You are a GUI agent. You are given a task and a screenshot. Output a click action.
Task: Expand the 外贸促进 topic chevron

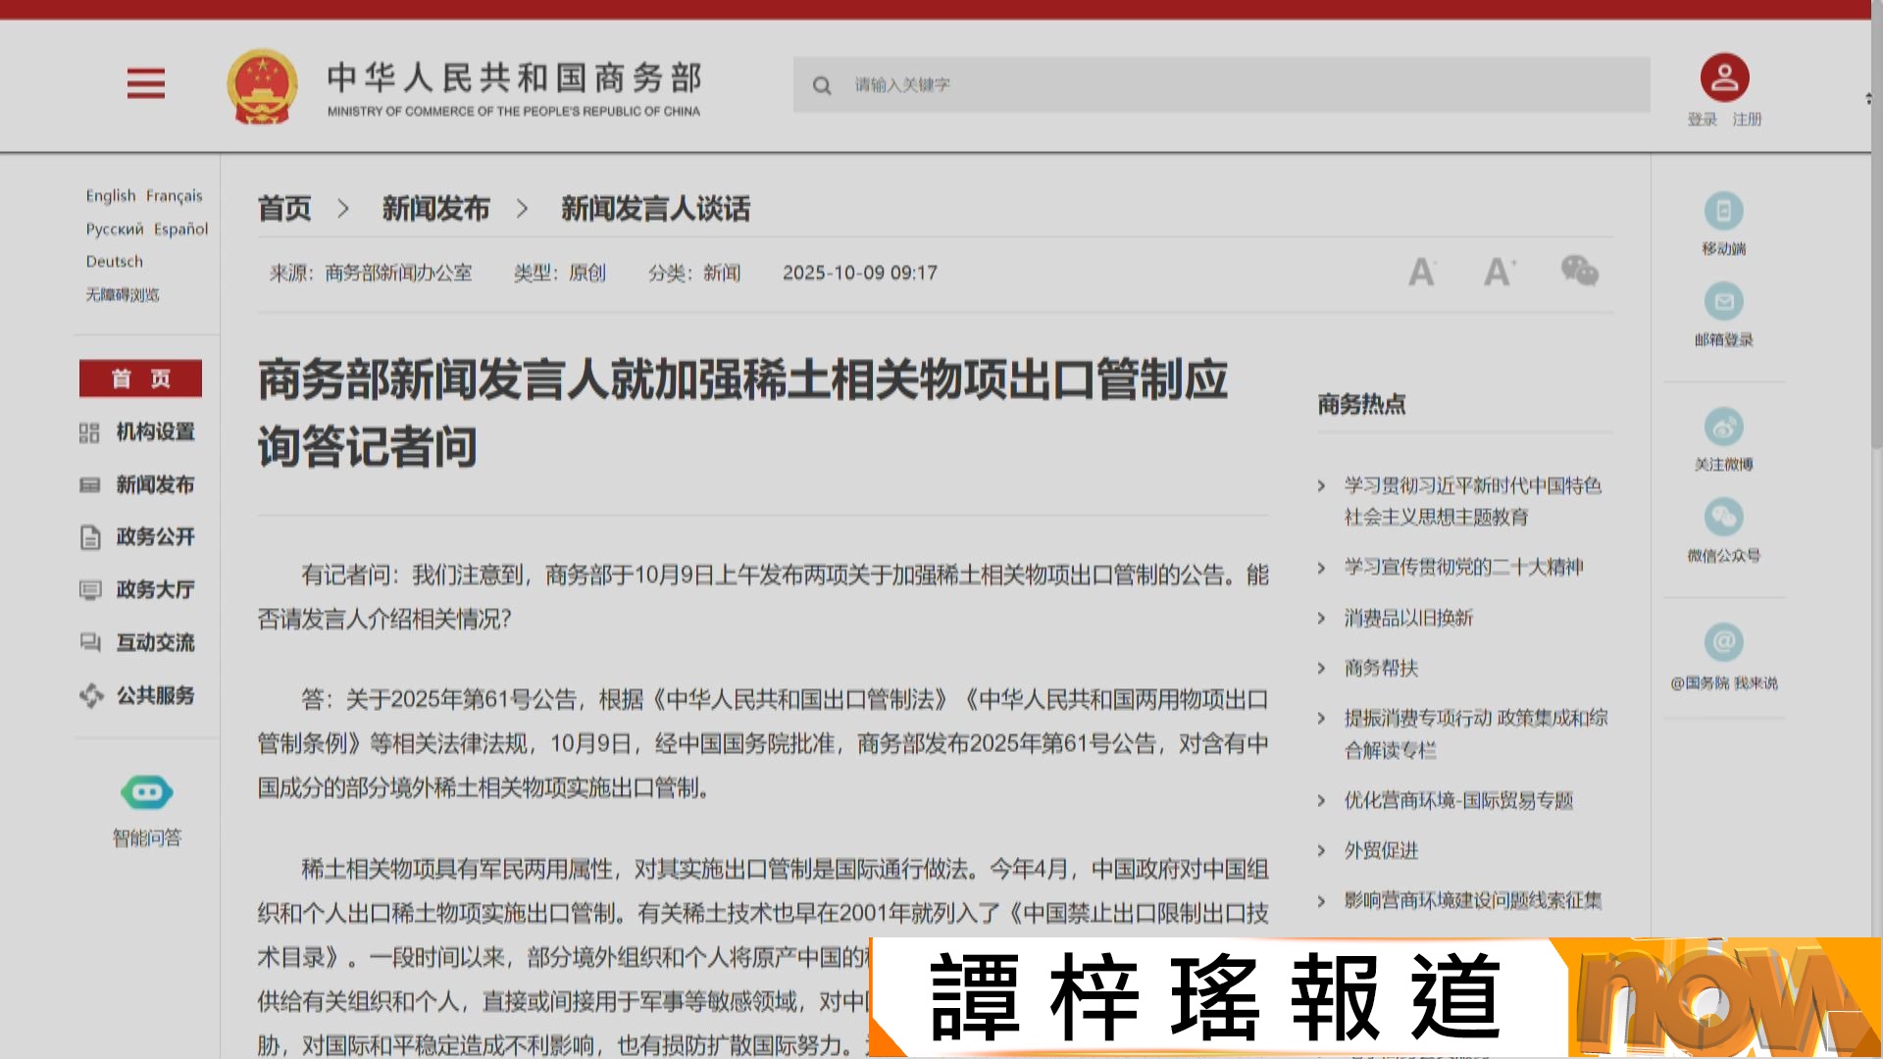(x=1323, y=851)
